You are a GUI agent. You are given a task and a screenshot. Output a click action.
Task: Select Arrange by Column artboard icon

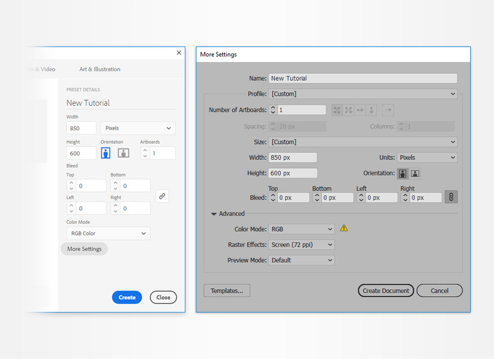click(372, 110)
